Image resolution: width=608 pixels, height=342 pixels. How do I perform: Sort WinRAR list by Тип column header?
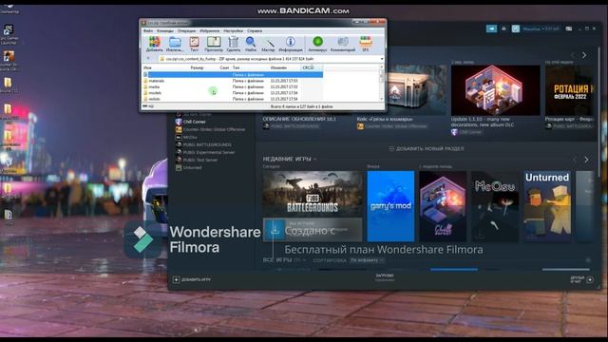(236, 67)
